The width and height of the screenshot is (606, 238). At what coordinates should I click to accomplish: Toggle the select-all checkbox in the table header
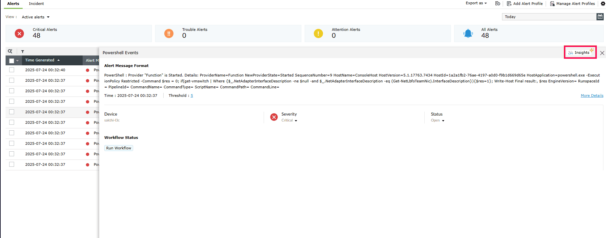11,61
